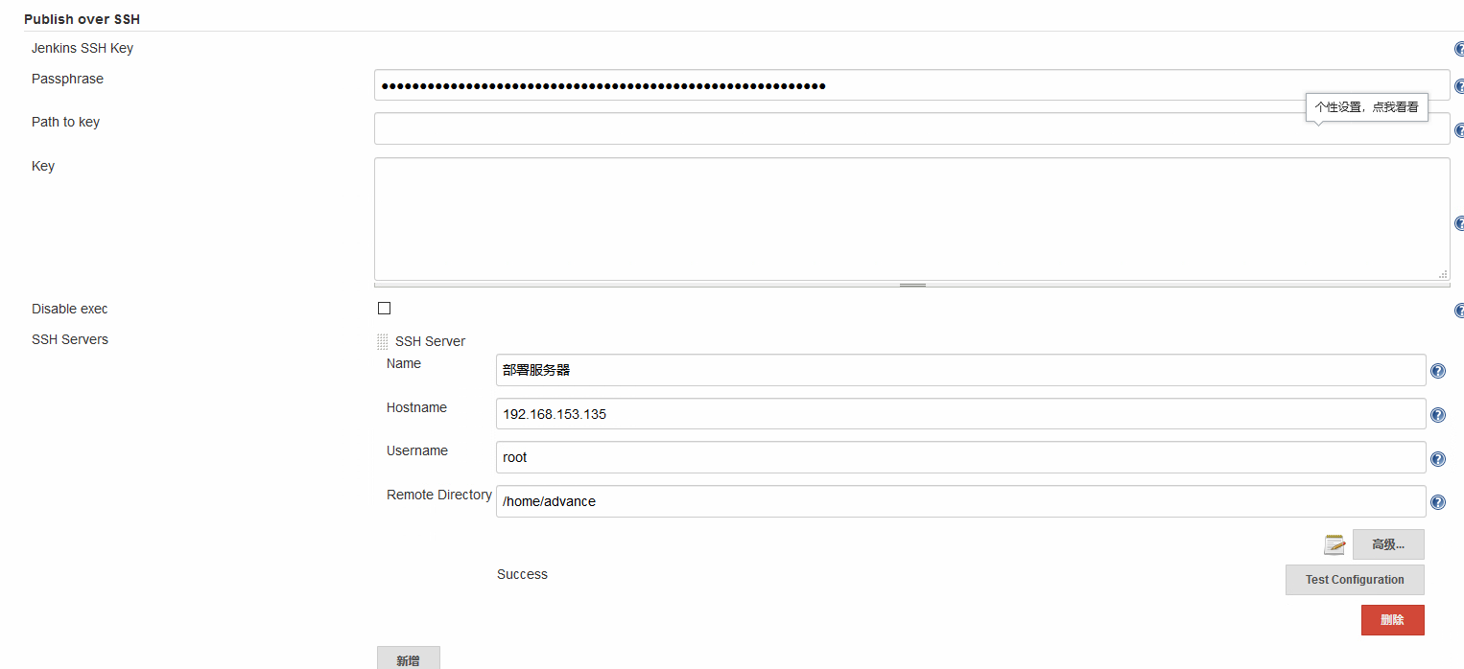Viewport: 1464px width, 669px height.
Task: Expand advanced options with 高级 button
Action: point(1388,544)
